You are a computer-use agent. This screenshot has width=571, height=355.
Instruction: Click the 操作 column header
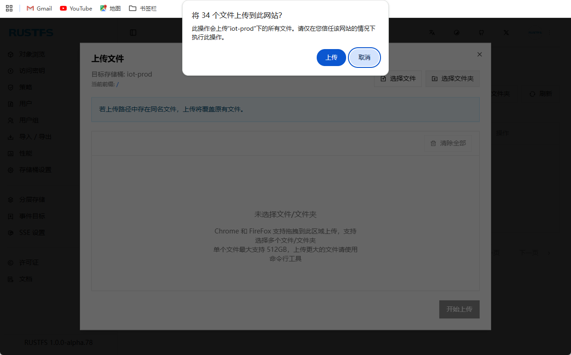[x=502, y=133]
